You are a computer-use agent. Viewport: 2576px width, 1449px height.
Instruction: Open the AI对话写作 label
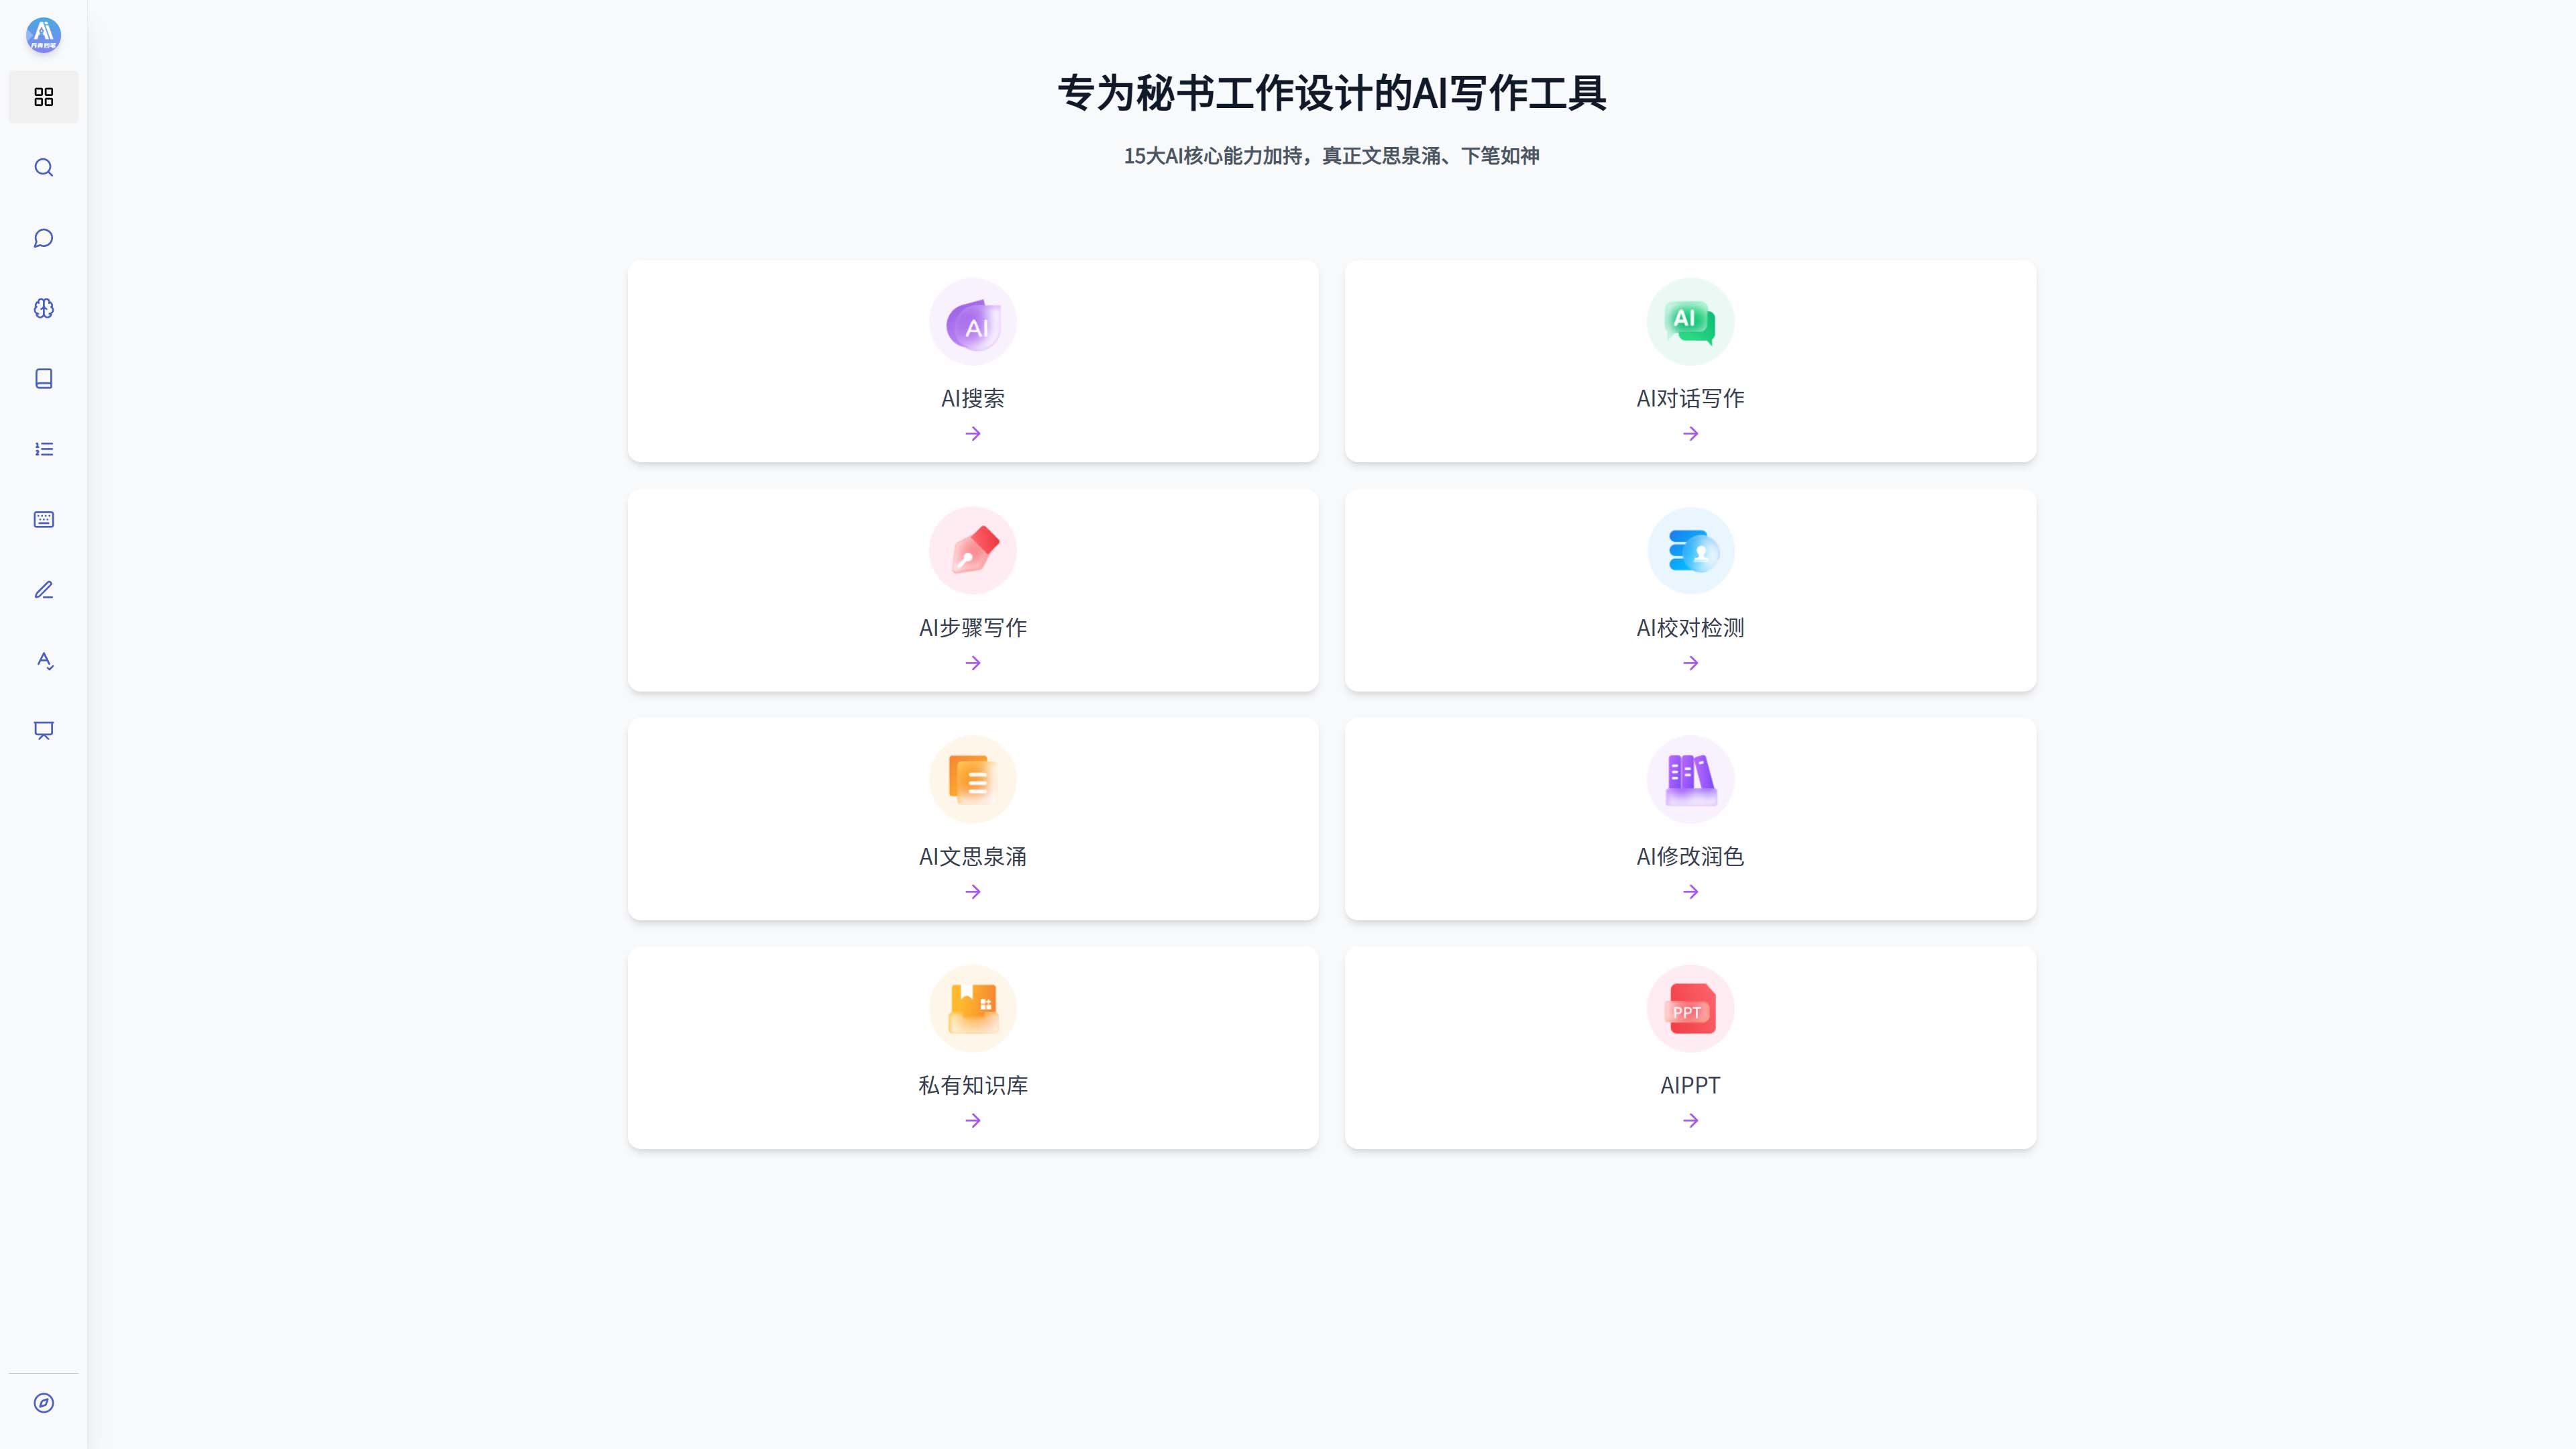[1690, 399]
